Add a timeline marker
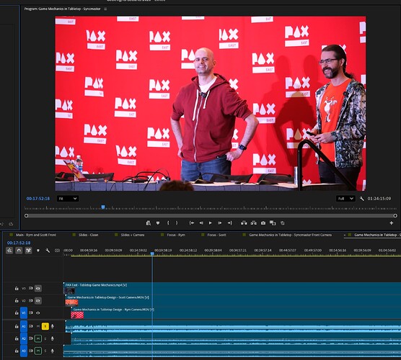The width and height of the screenshot is (401, 360). [x=38, y=251]
